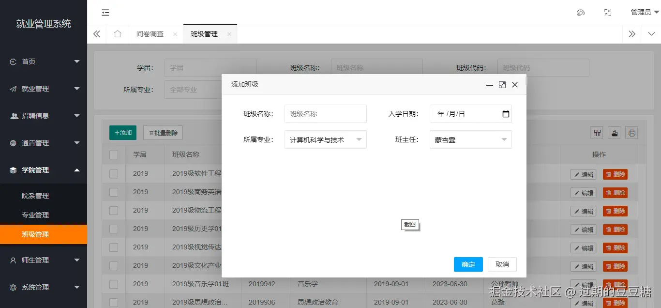Open the 所属专业 dropdown in the dialog
The image size is (661, 308).
[x=325, y=139]
